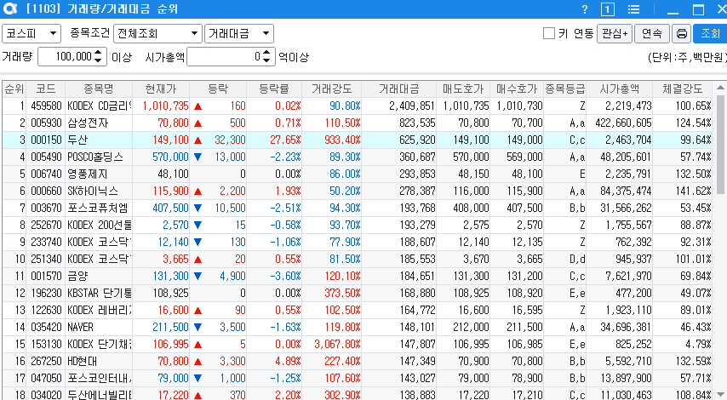Open the 코스피 market dropdown
The width and height of the screenshot is (727, 400).
point(31,33)
